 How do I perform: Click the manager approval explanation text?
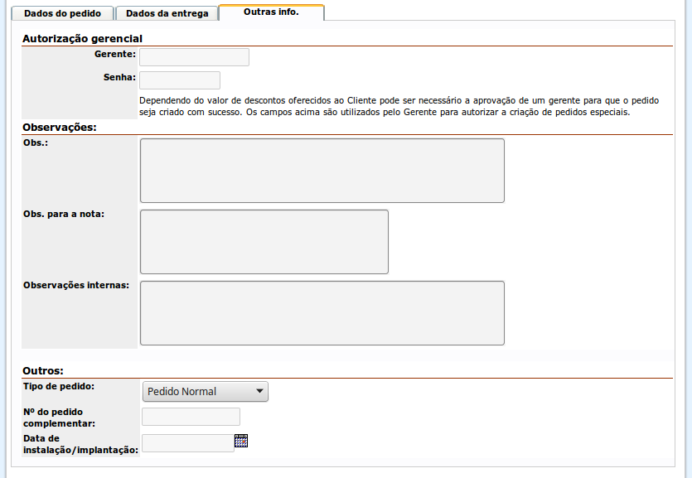coord(399,106)
